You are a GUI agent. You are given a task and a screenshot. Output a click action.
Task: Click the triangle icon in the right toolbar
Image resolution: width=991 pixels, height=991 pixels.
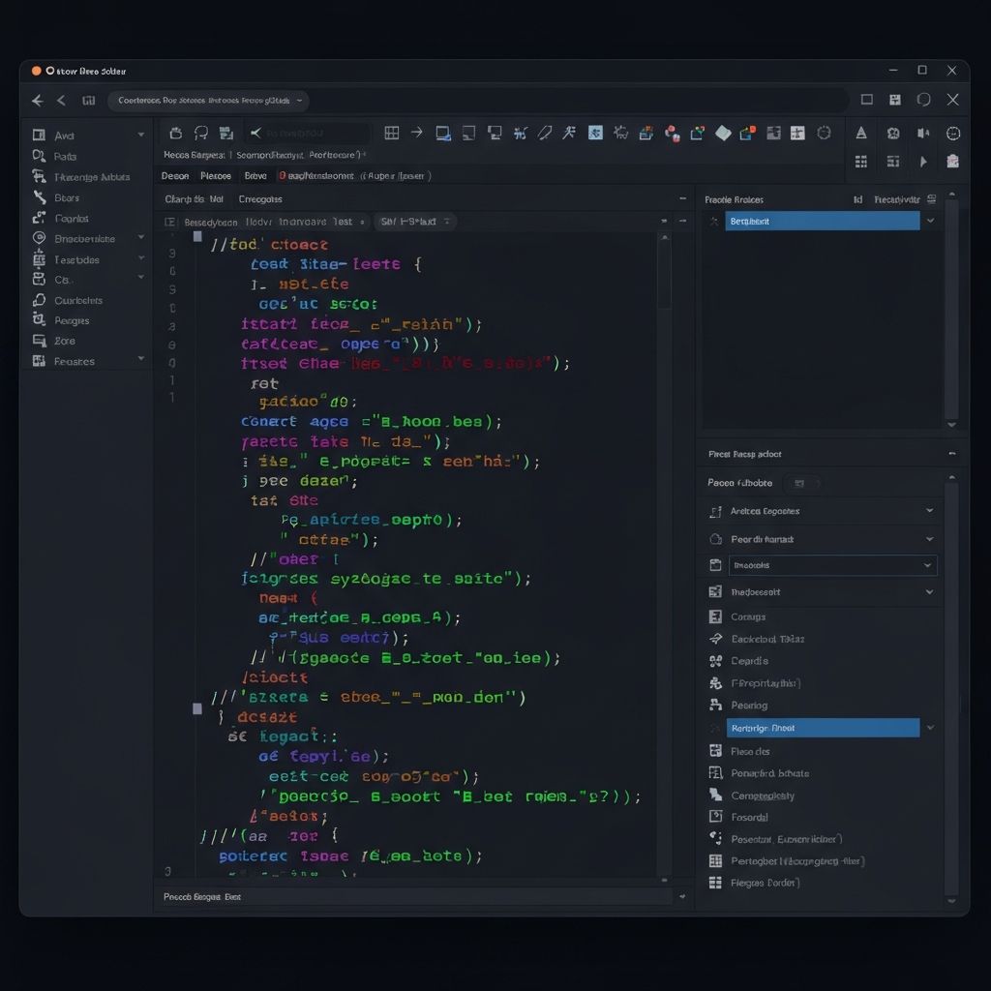click(x=861, y=134)
